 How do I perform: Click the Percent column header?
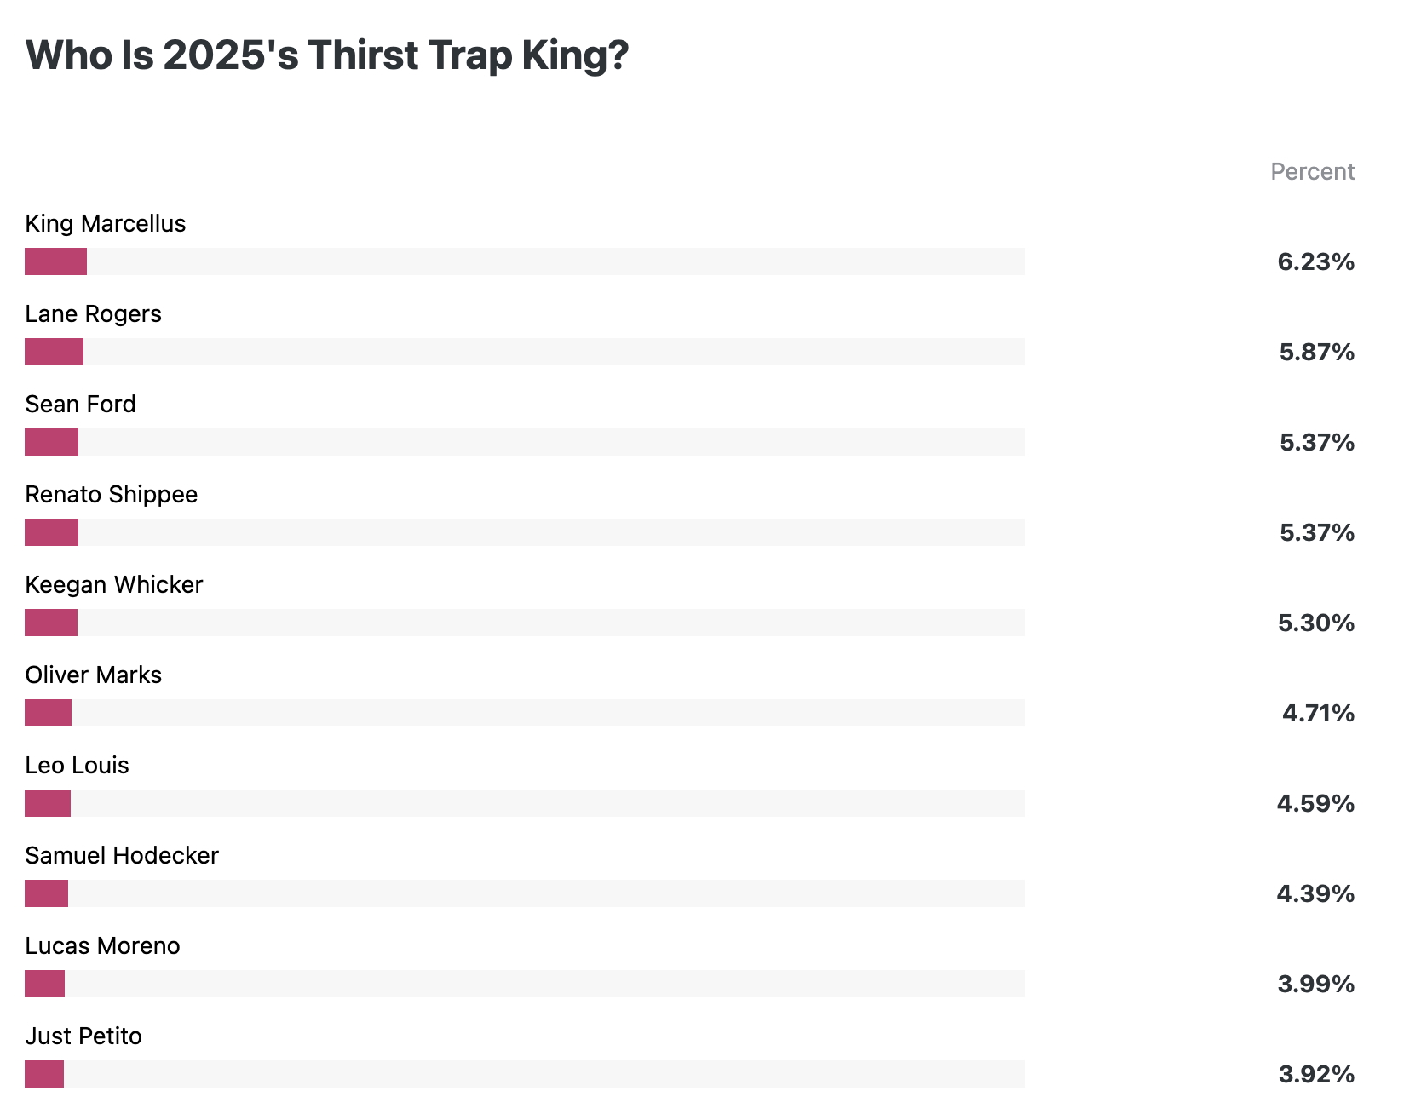pyautogui.click(x=1312, y=172)
